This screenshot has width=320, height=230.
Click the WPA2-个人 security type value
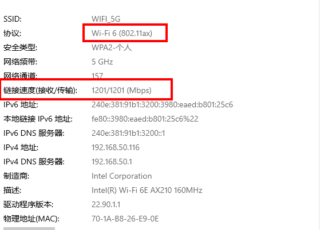pos(112,47)
